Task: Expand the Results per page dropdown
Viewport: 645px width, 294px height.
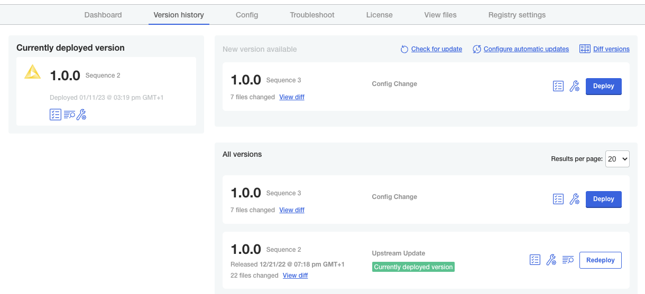Action: coord(617,159)
